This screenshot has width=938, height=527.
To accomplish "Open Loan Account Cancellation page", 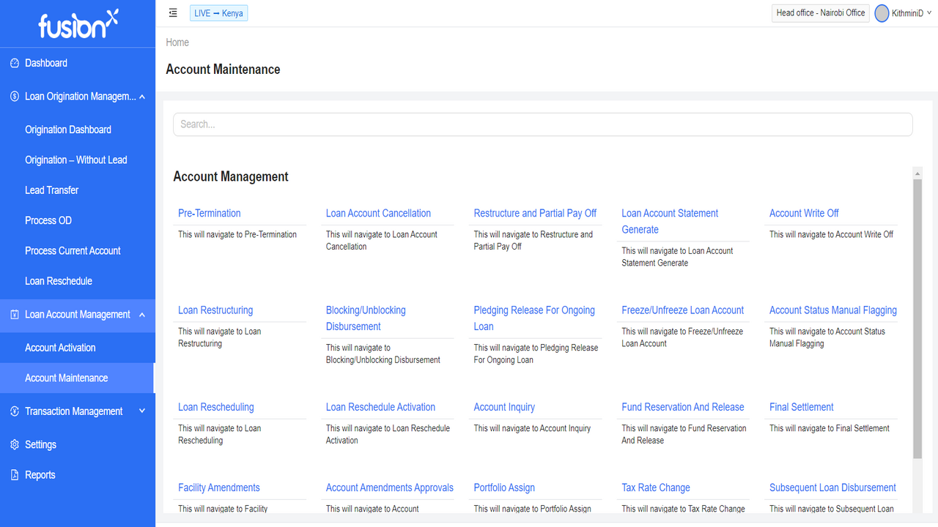I will tap(378, 213).
